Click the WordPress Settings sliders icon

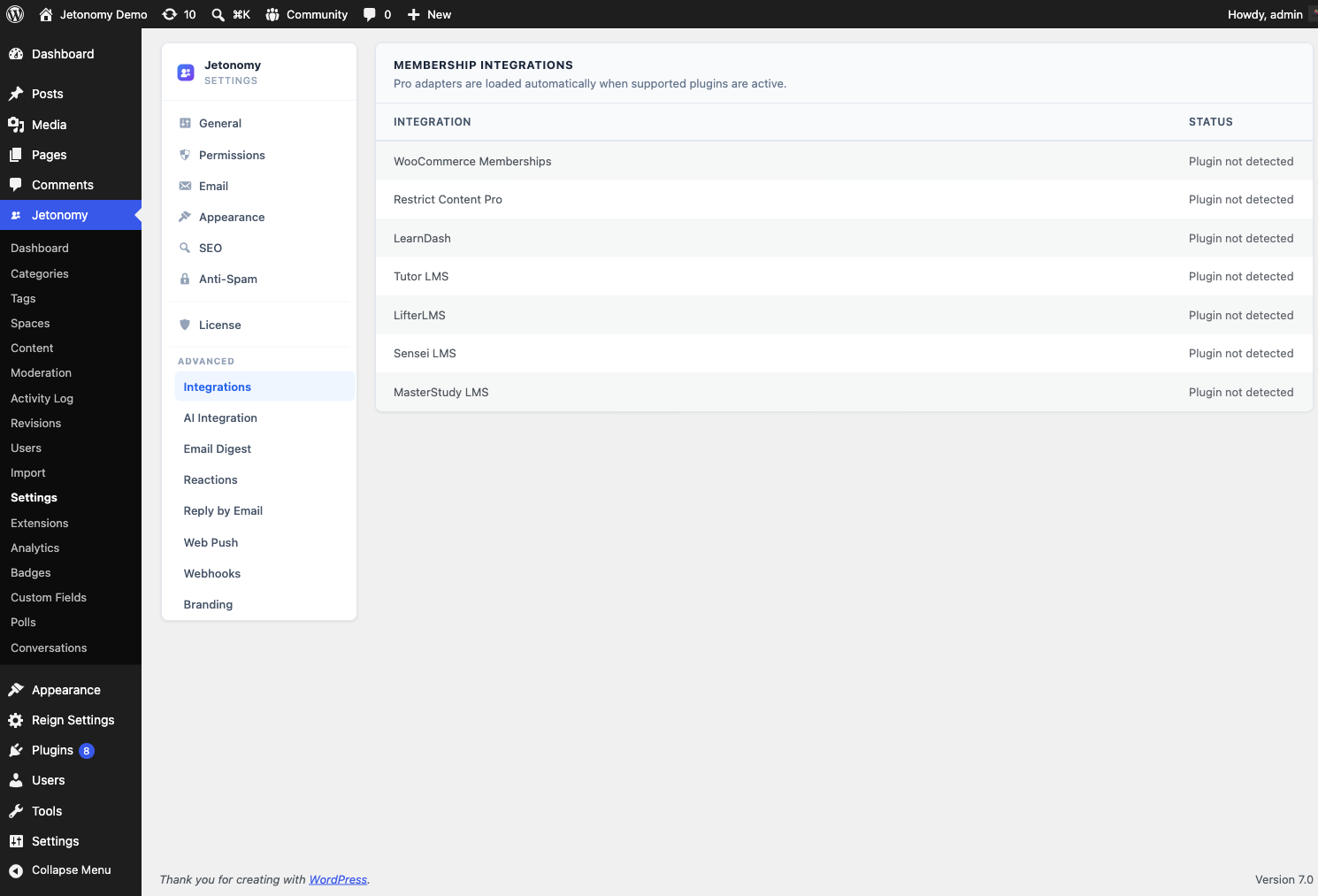tap(16, 841)
